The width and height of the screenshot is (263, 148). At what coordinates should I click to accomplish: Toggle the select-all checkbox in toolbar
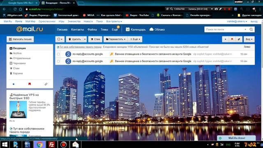59,39
